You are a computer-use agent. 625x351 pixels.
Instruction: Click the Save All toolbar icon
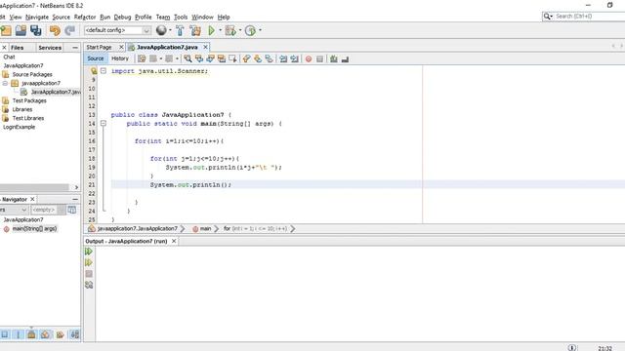[x=36, y=30]
